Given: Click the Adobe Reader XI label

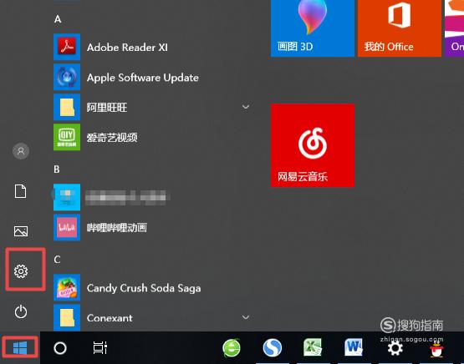Looking at the screenshot, I should tap(127, 48).
